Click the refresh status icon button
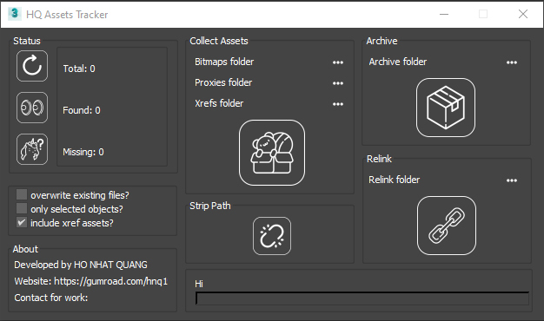 point(32,66)
